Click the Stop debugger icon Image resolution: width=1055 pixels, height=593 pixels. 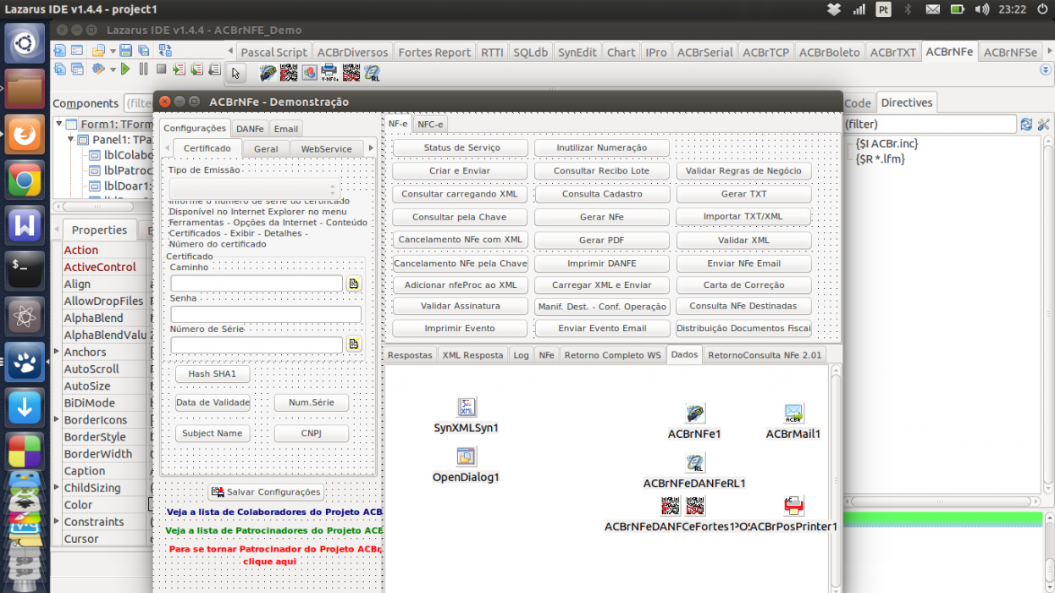point(161,69)
